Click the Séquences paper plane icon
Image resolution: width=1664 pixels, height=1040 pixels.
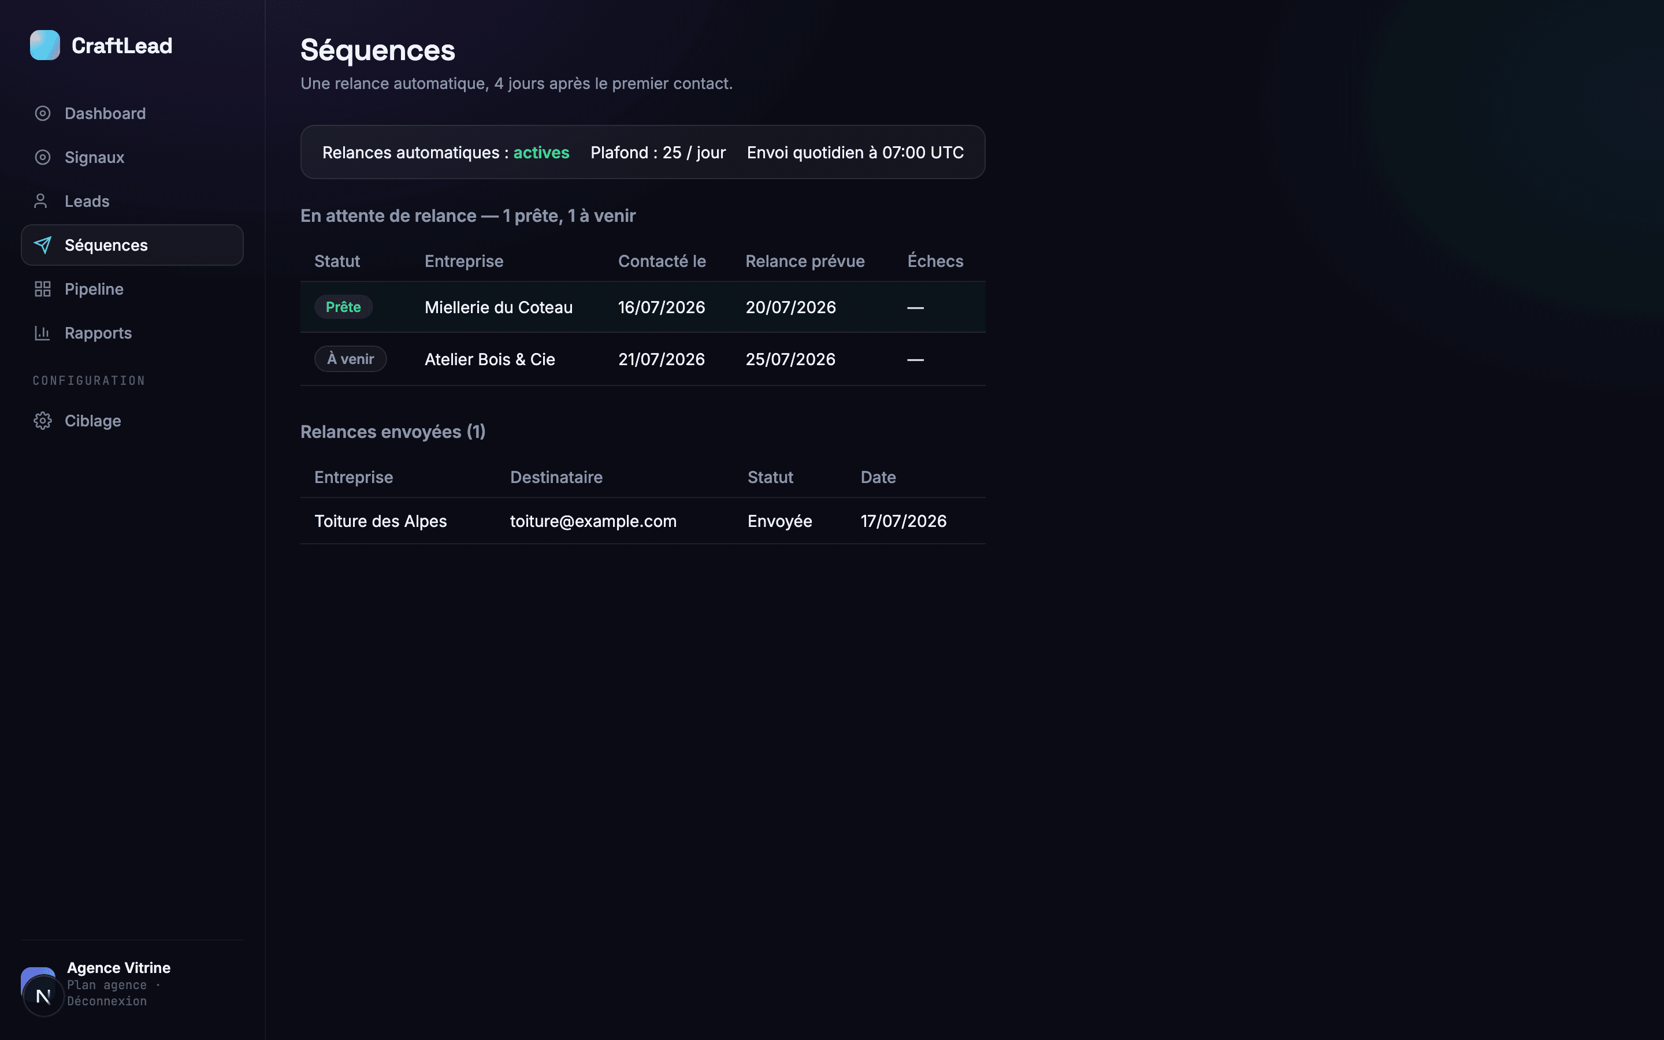pos(43,246)
